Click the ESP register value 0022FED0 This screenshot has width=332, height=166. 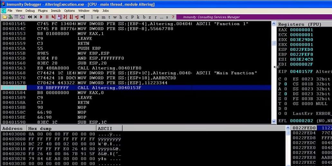click(301, 50)
